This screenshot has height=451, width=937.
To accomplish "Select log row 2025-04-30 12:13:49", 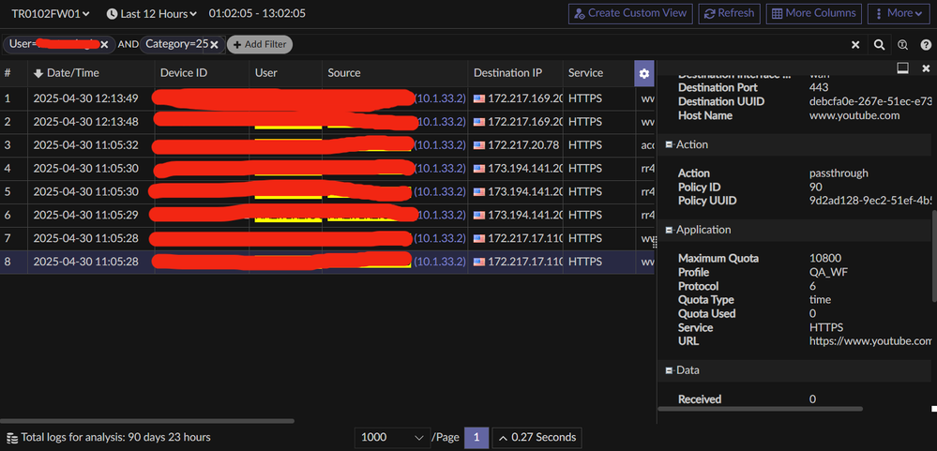I will pos(327,98).
